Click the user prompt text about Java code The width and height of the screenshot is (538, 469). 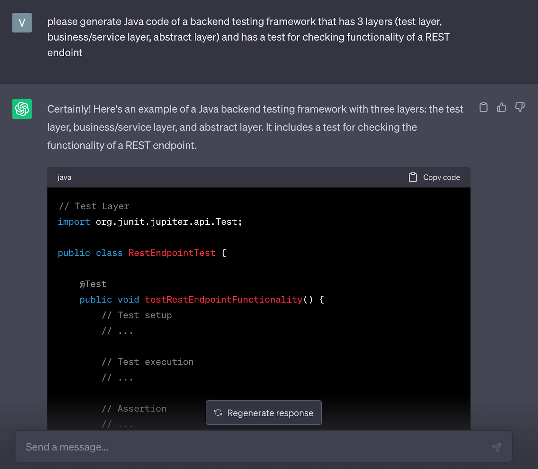coord(248,37)
